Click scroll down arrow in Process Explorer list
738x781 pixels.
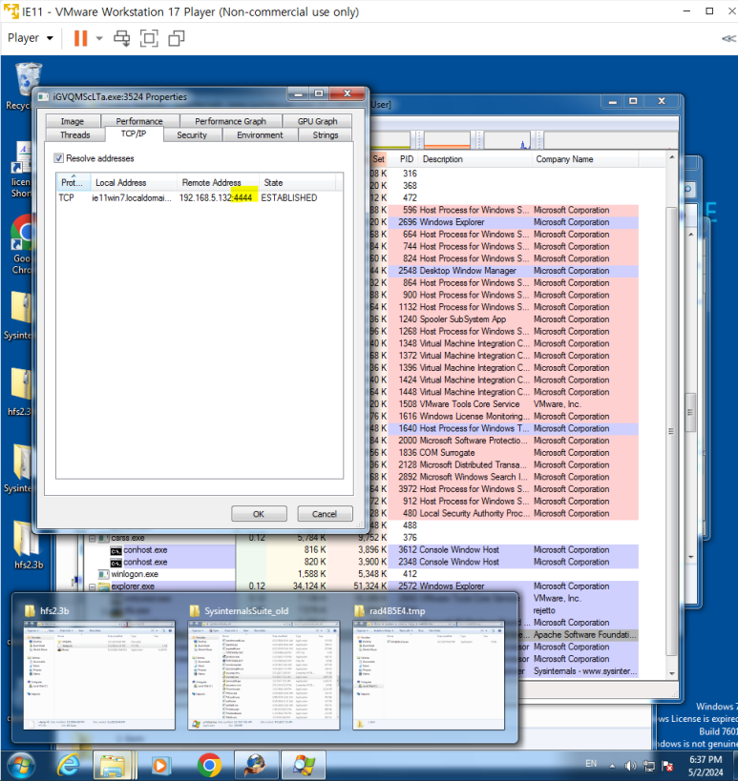pyautogui.click(x=672, y=673)
